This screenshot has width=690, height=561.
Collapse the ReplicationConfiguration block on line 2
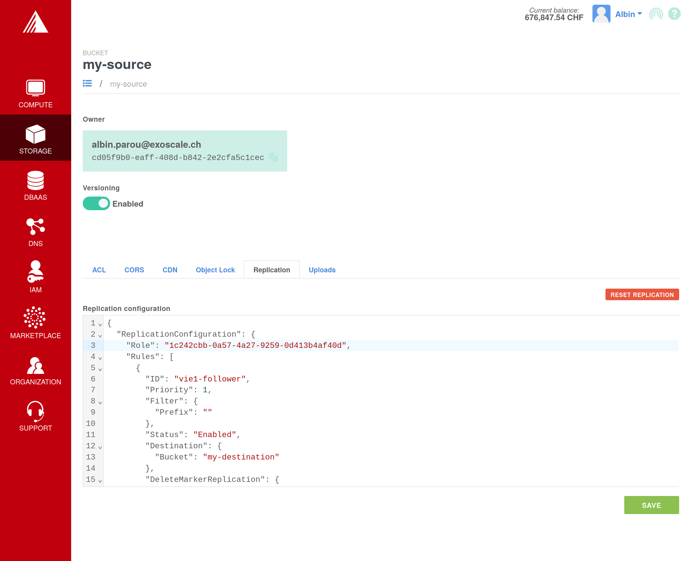(x=100, y=336)
